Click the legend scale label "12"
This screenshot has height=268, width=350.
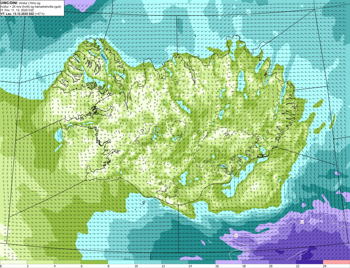[163, 266]
